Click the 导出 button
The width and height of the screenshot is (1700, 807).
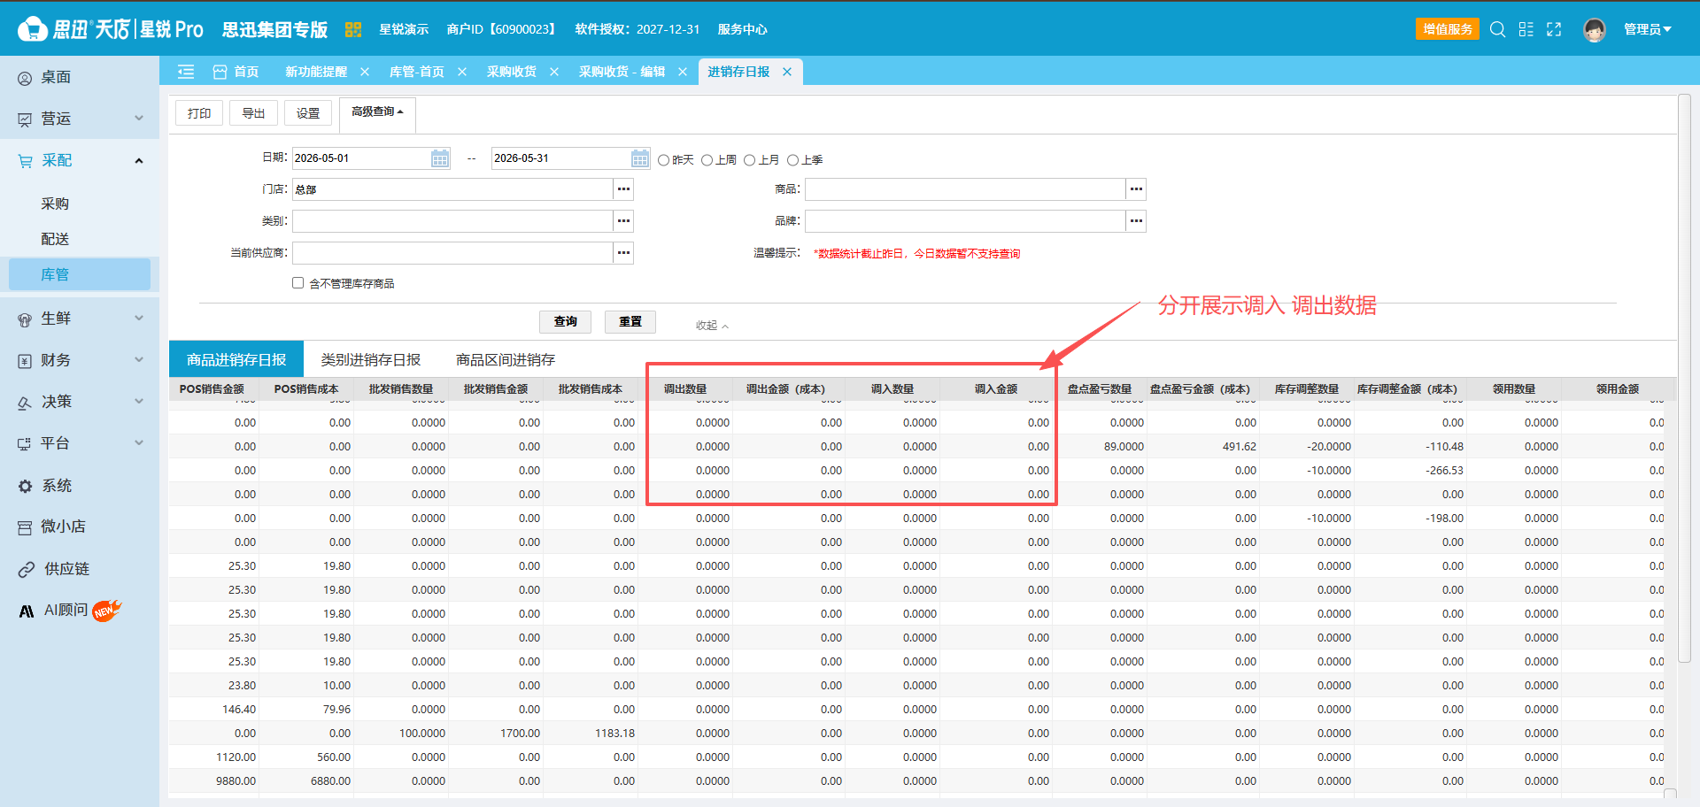[254, 113]
